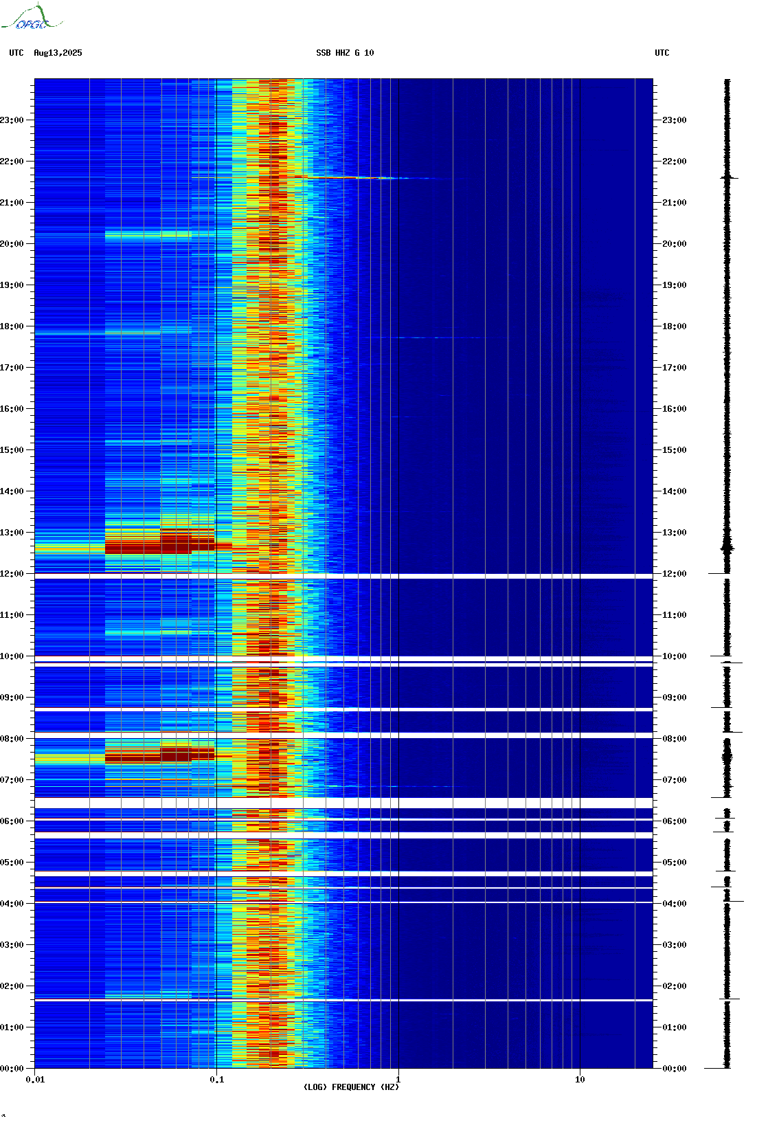This screenshot has width=757, height=1123.
Task: Select the 'Aug13,2025' date label
Action: 58,53
